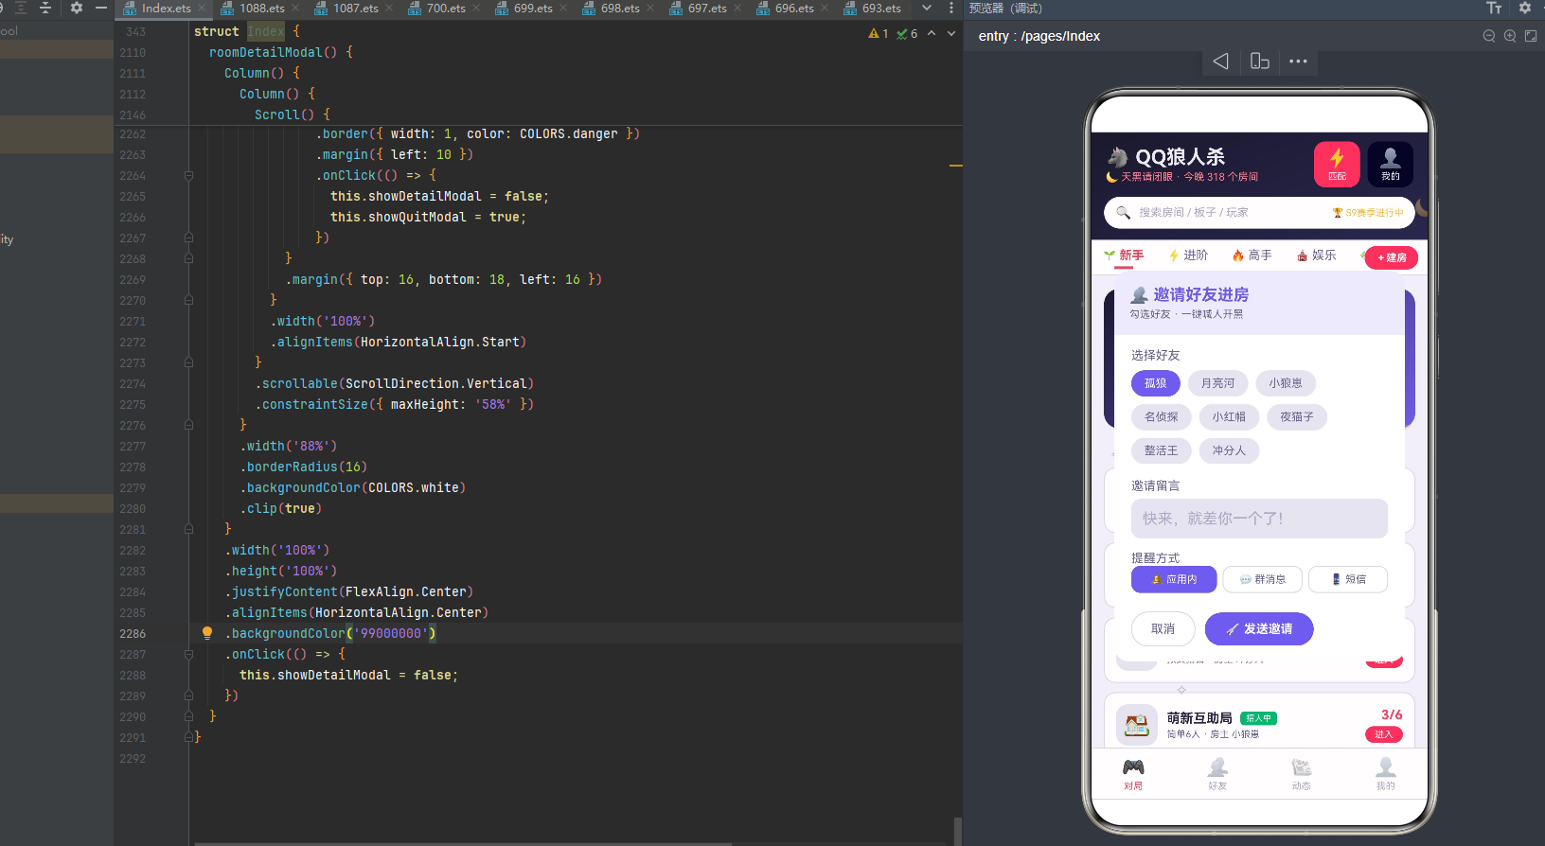1545x846 pixels.
Task: Toggle code fold at line 2270
Action: tap(188, 300)
